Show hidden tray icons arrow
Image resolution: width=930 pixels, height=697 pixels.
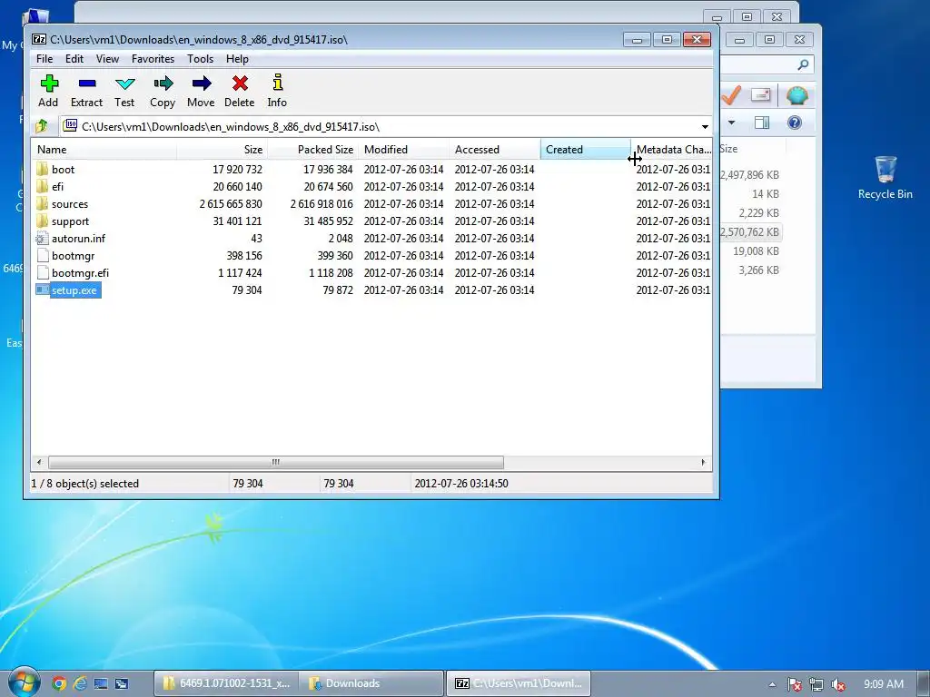(772, 684)
